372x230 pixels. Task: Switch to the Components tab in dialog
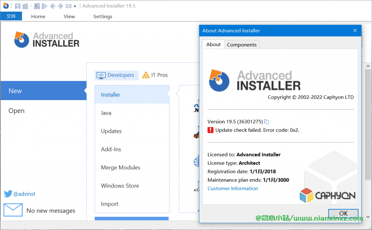pos(242,45)
